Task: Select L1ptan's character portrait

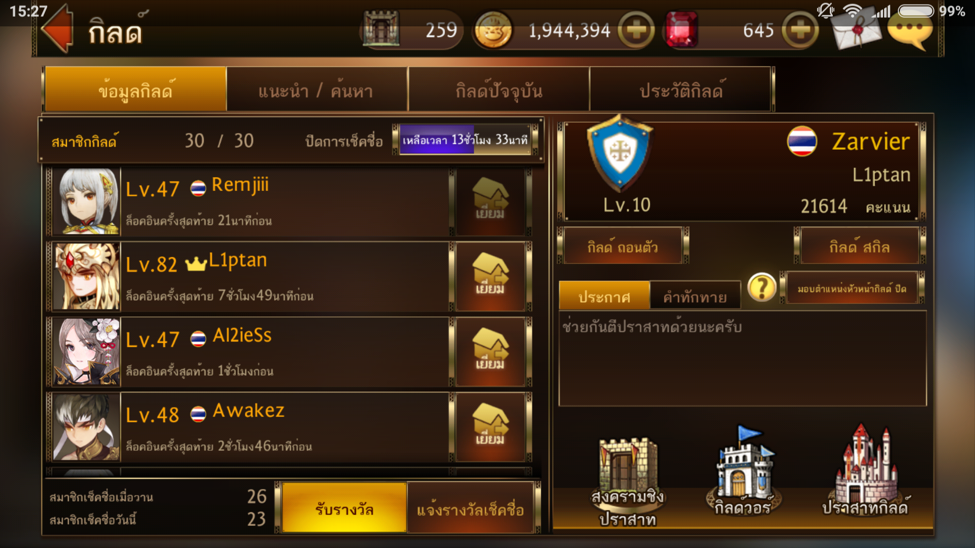Action: tap(86, 277)
